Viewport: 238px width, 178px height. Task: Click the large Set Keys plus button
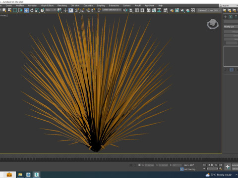228,167
